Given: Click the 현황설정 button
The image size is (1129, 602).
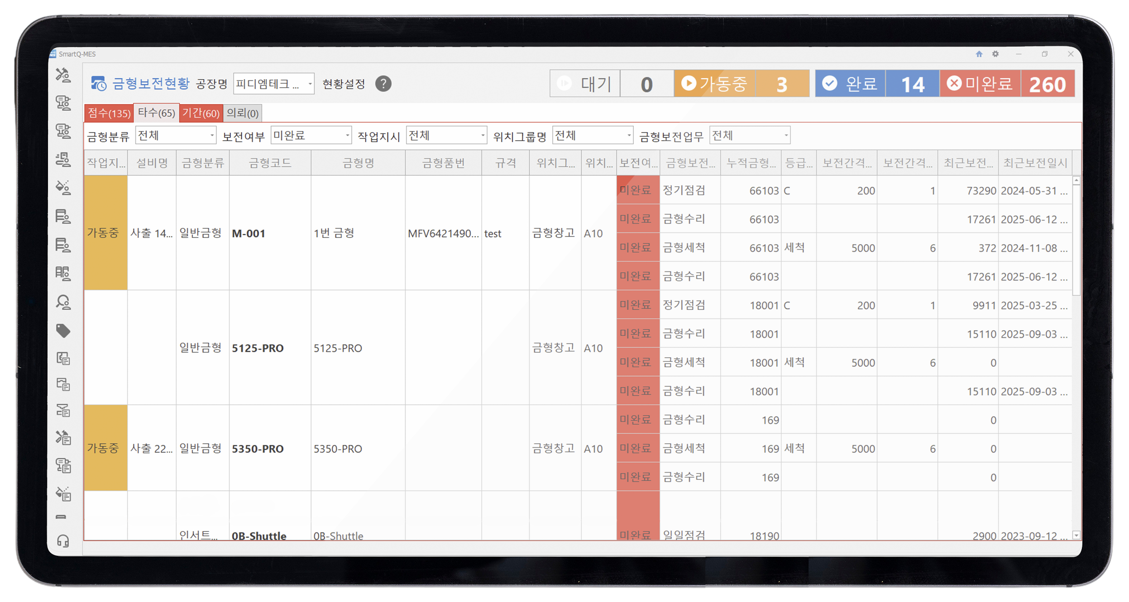Looking at the screenshot, I should click(343, 84).
